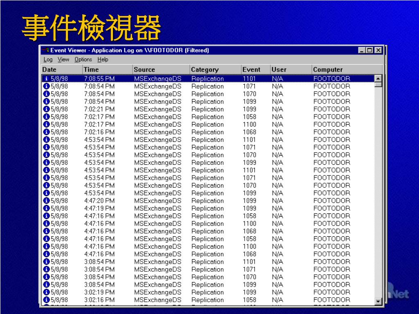Open the Log menu
The width and height of the screenshot is (419, 314).
[48, 60]
